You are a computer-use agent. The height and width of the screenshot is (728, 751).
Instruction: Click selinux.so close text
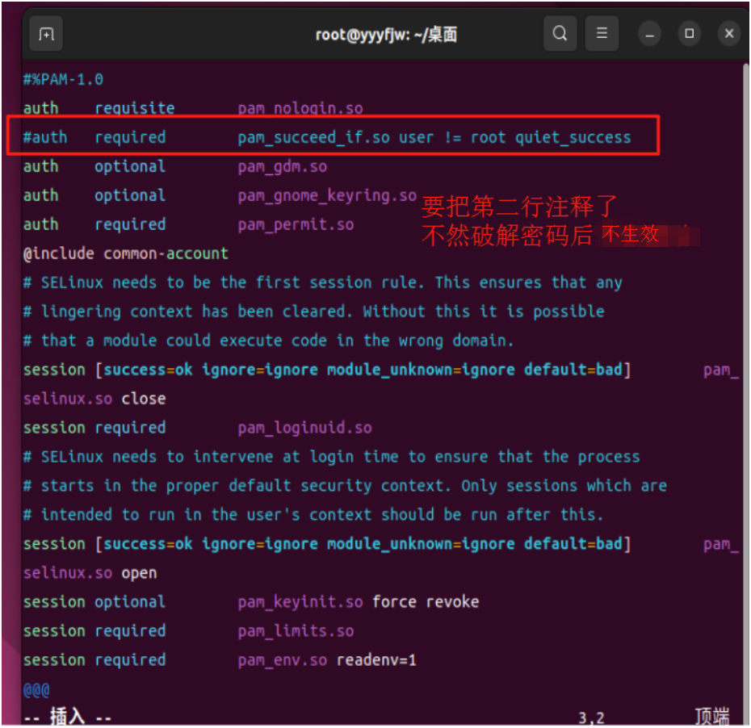[94, 398]
